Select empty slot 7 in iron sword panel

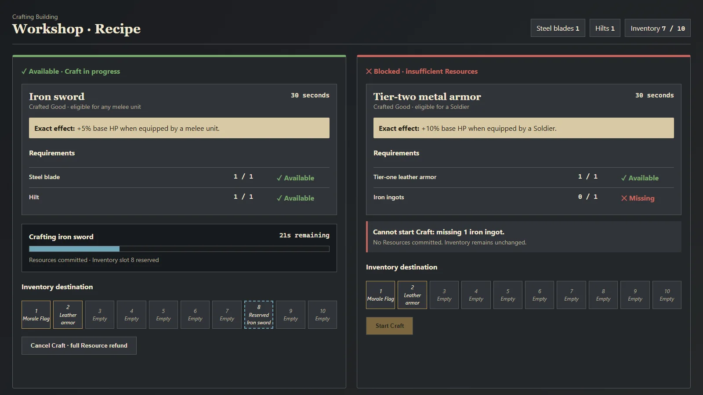(x=227, y=315)
